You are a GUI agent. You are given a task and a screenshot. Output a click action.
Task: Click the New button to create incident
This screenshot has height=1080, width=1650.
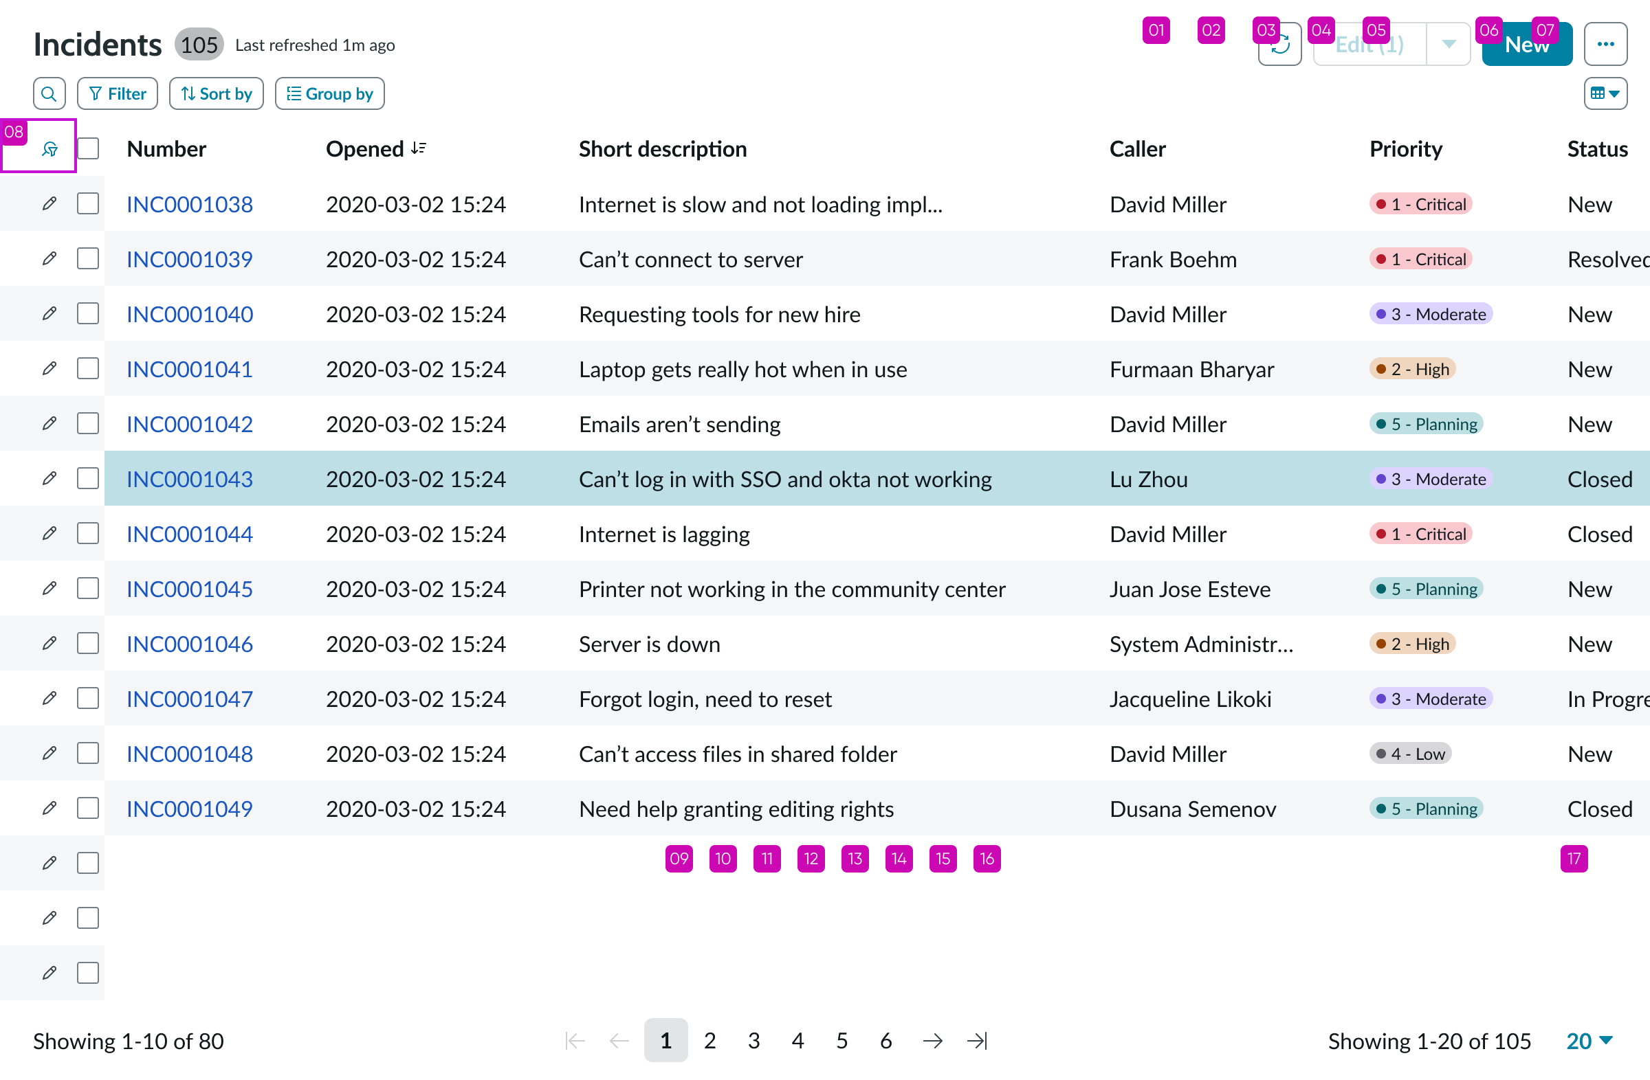1527,43
